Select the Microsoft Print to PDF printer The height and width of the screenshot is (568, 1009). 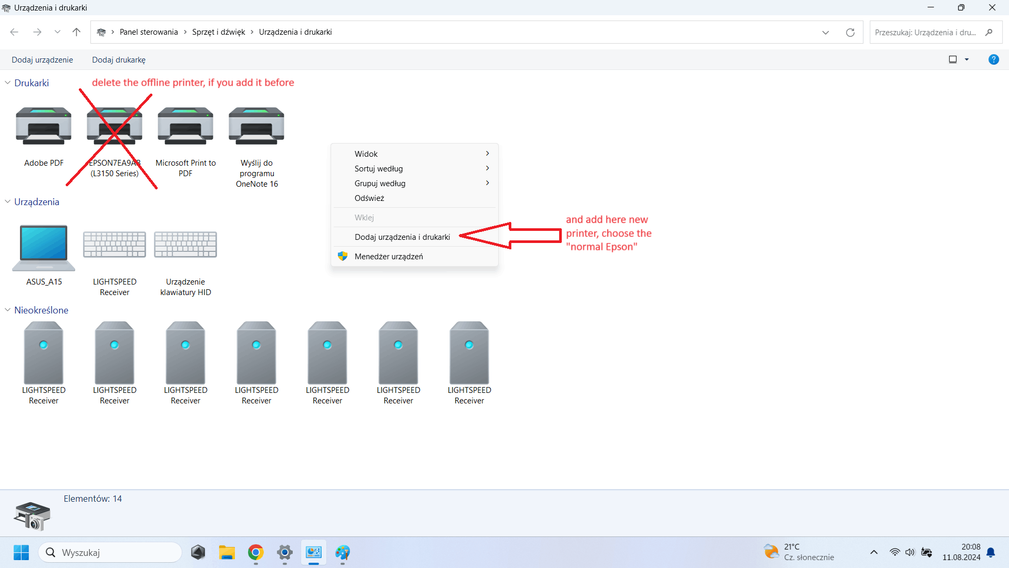186,126
